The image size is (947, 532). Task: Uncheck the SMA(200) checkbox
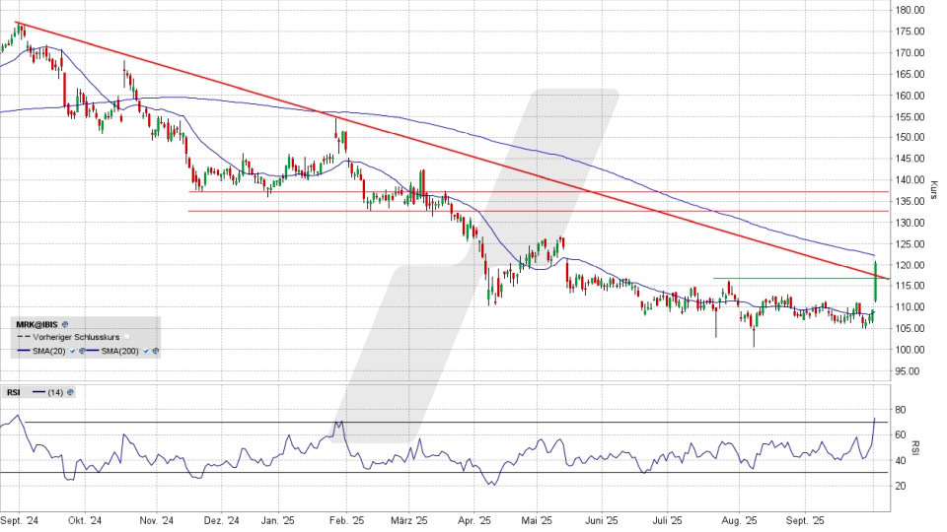click(x=146, y=351)
